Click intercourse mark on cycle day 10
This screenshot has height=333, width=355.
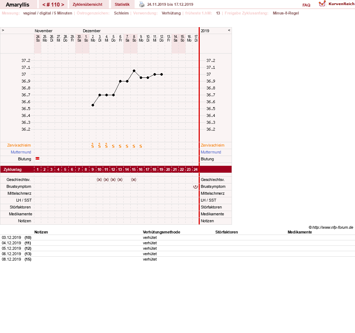100,180
